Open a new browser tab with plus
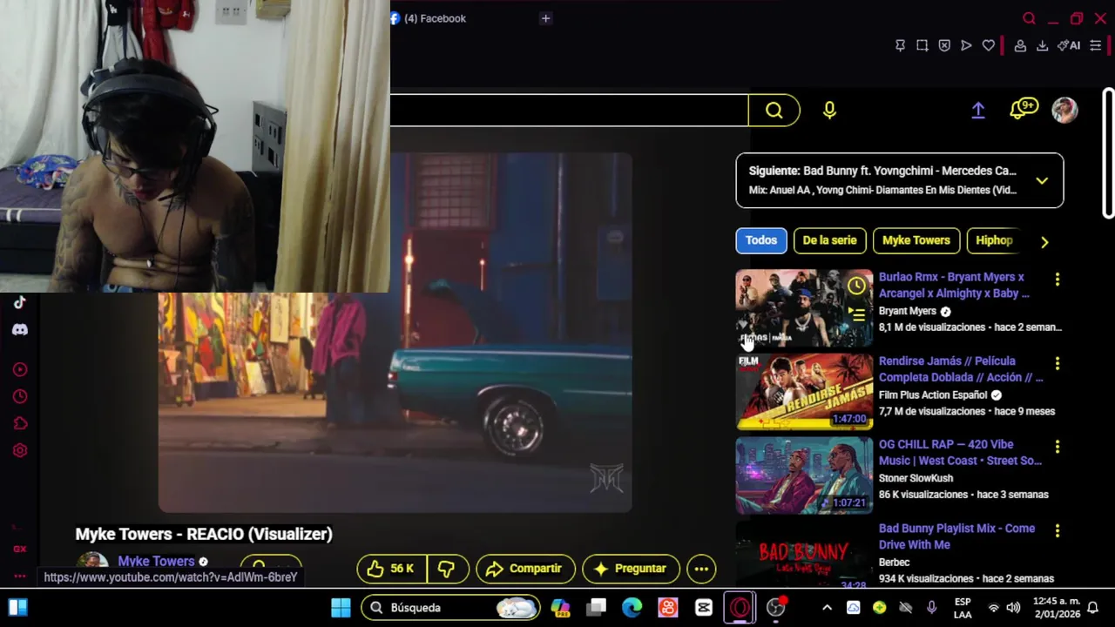1115x627 pixels. point(545,18)
